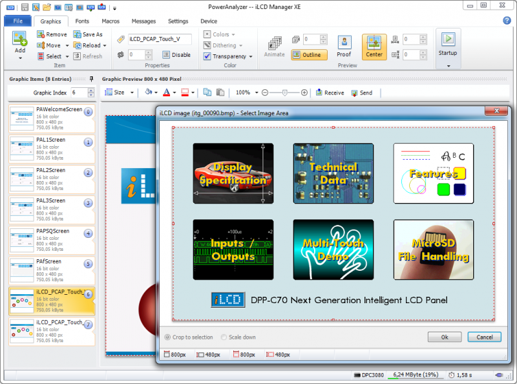This screenshot has width=517, height=384.
Task: Switch to the Device tab
Action: tap(209, 21)
